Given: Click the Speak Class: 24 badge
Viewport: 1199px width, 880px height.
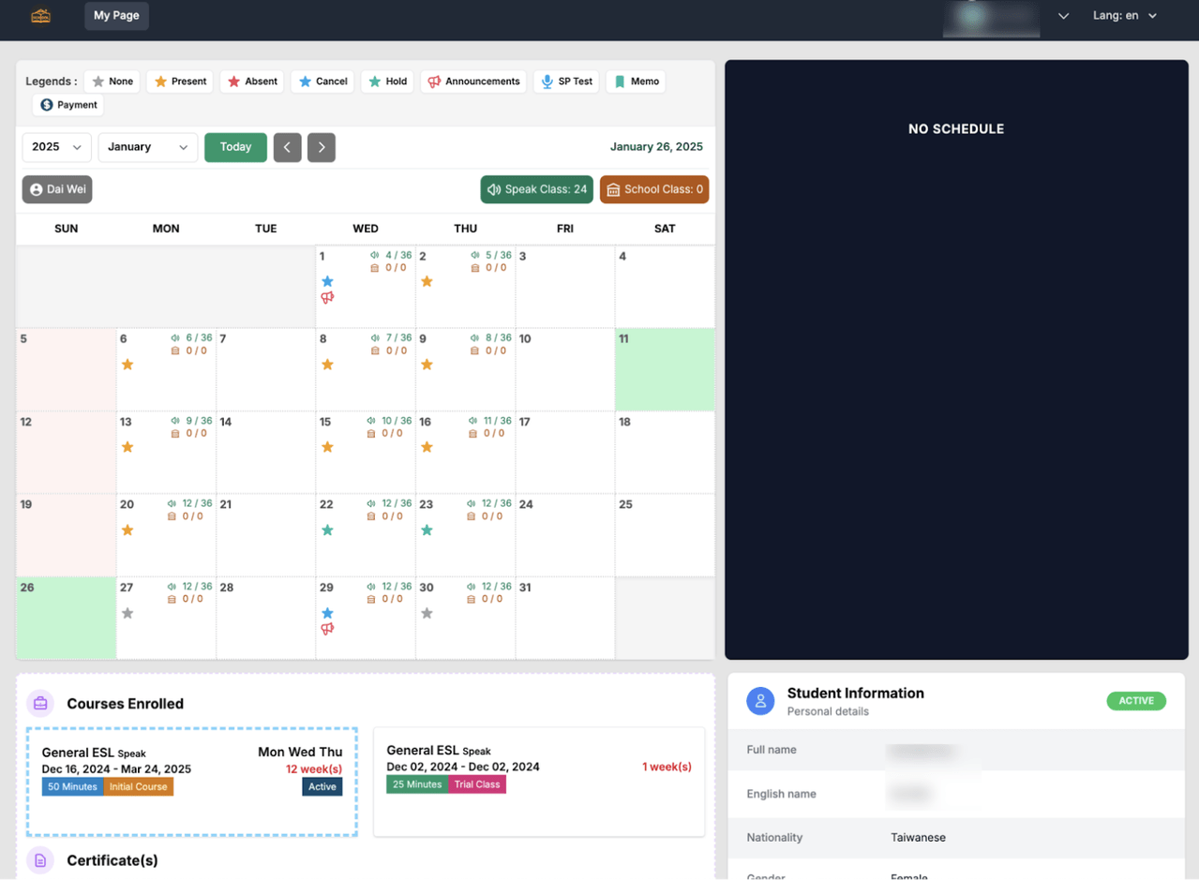Looking at the screenshot, I should [x=537, y=189].
